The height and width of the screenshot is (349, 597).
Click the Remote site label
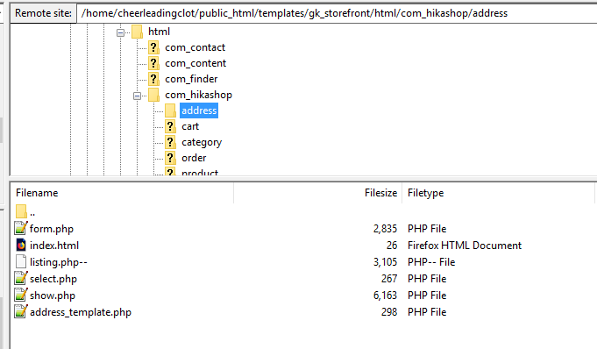pyautogui.click(x=43, y=13)
